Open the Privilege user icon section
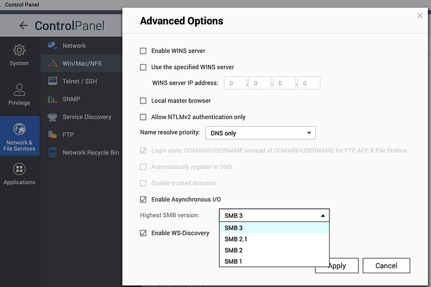This screenshot has height=287, width=431. [x=19, y=90]
